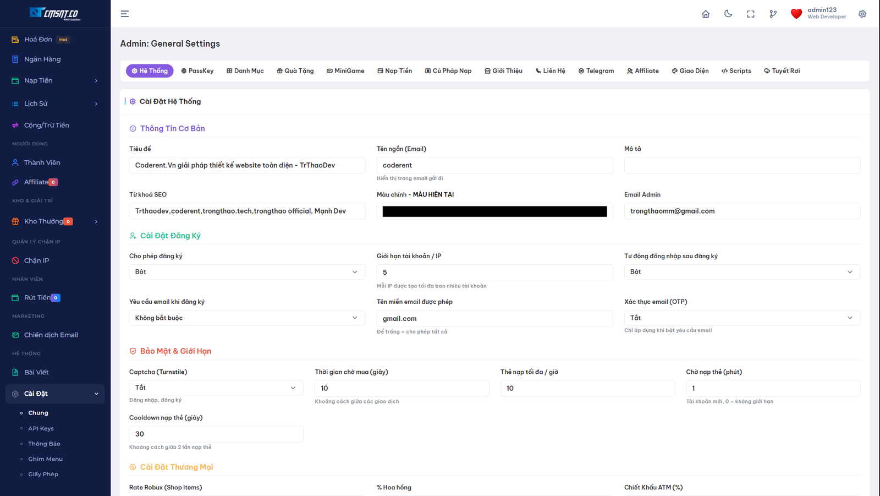Switch to the MiniGame tab
This screenshot has height=496, width=880.
point(345,71)
